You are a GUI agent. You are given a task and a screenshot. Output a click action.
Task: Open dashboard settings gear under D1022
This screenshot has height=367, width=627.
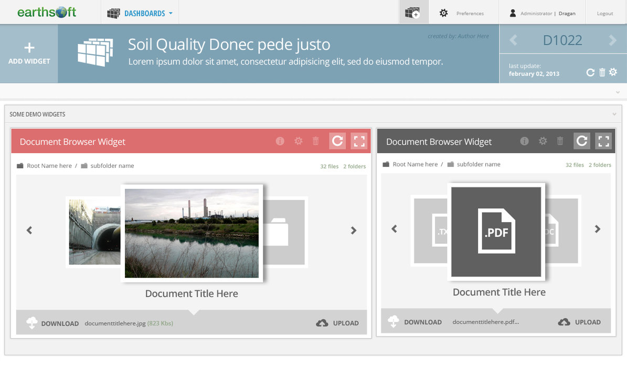tap(613, 72)
